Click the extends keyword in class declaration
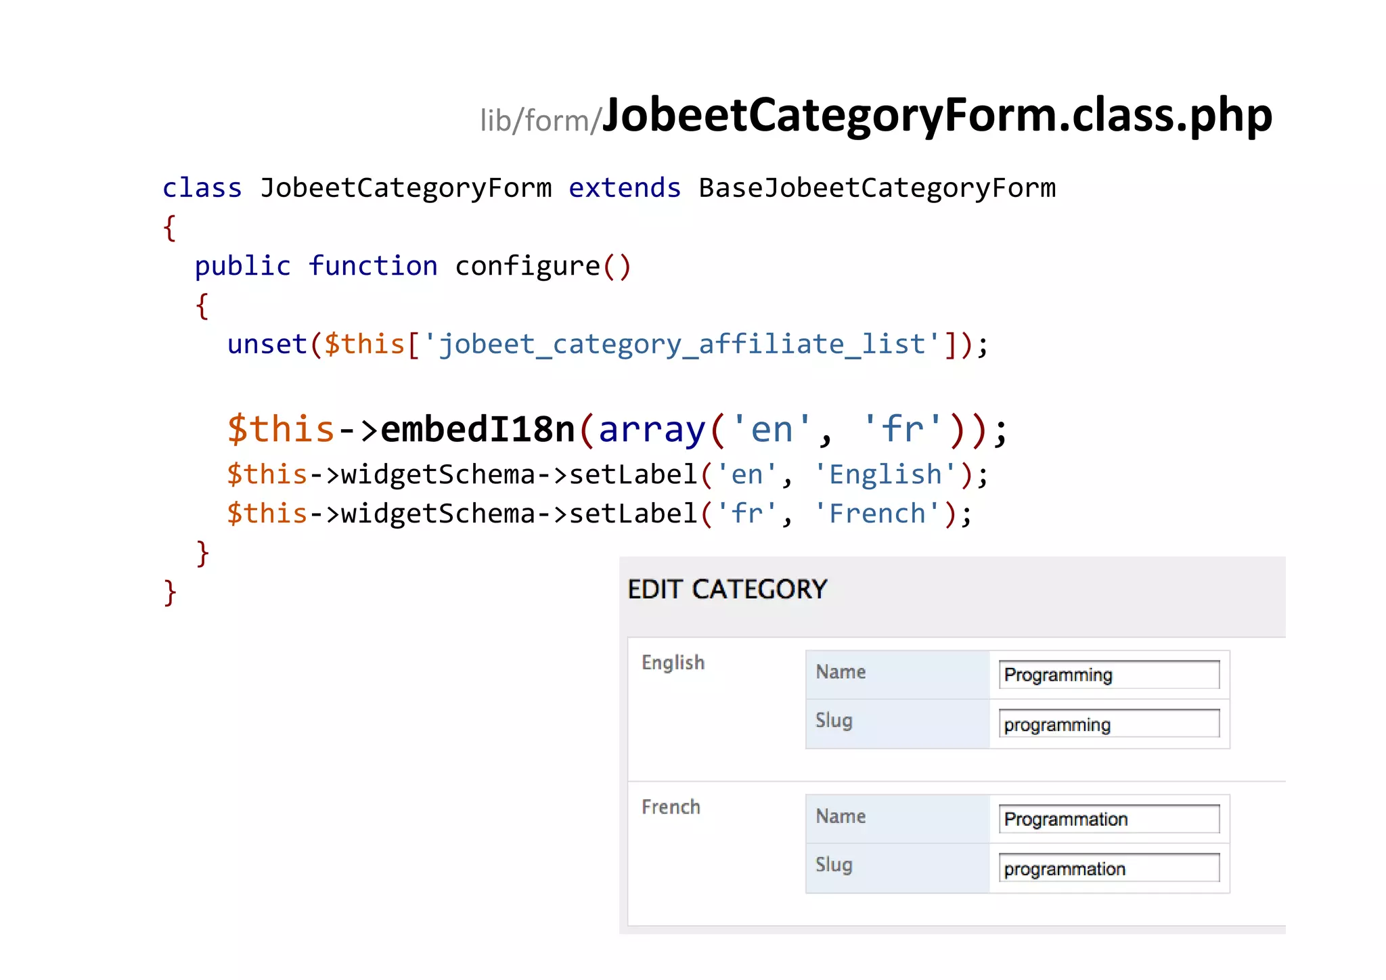This screenshot has height=980, width=1386. coord(625,188)
